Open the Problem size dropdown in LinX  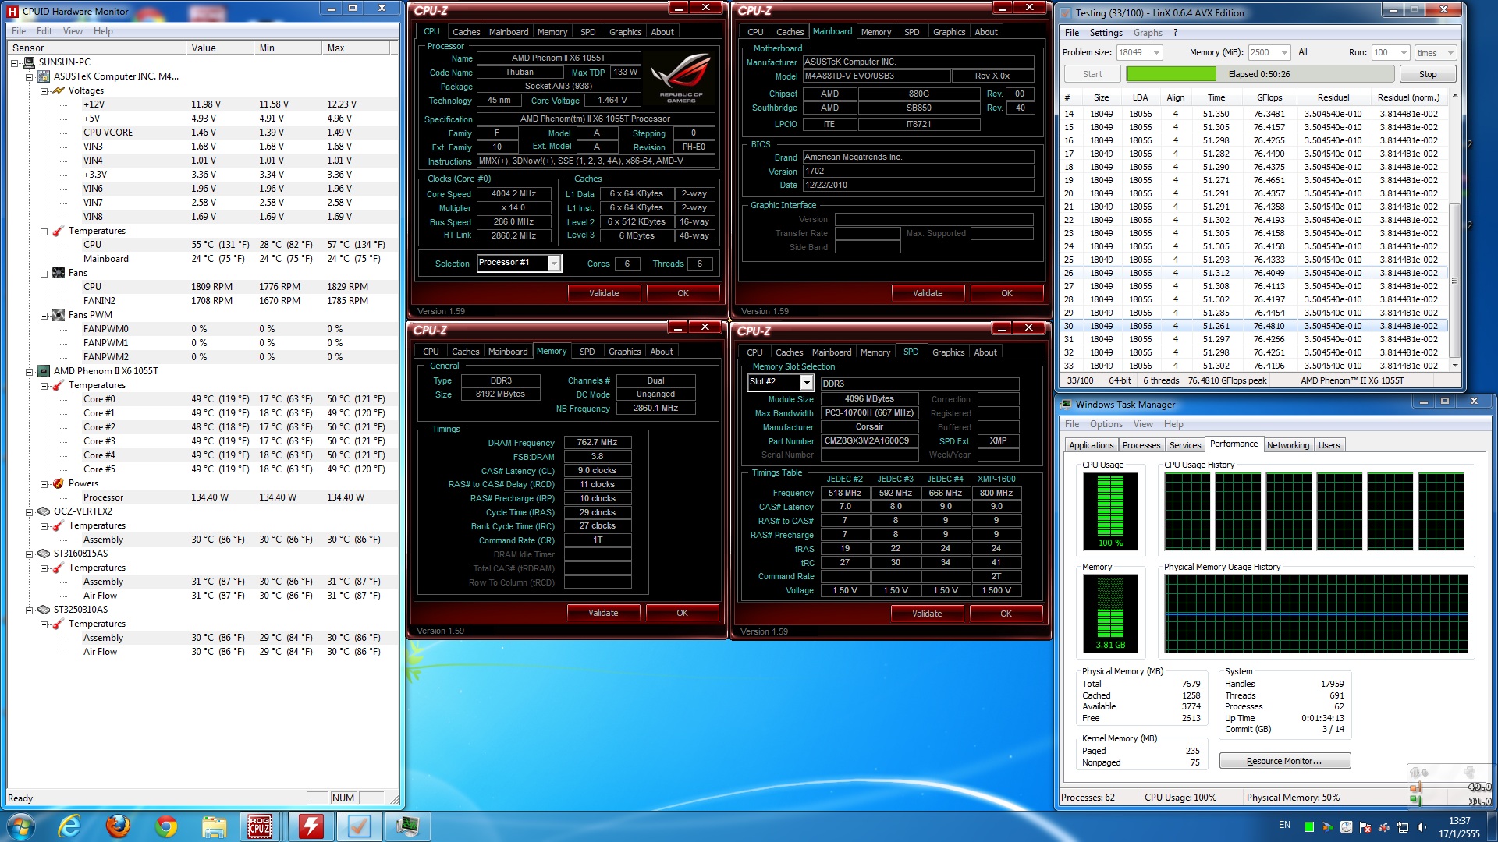pos(1156,53)
